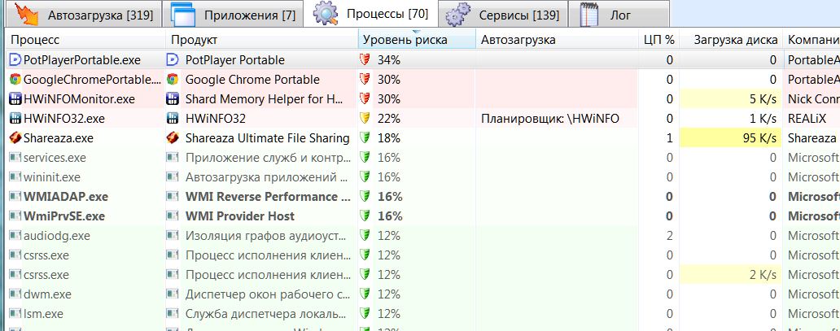Click the Google Chrome icon beside GoogleChromePortable process
Screen dimensions: 840x331
[15, 79]
